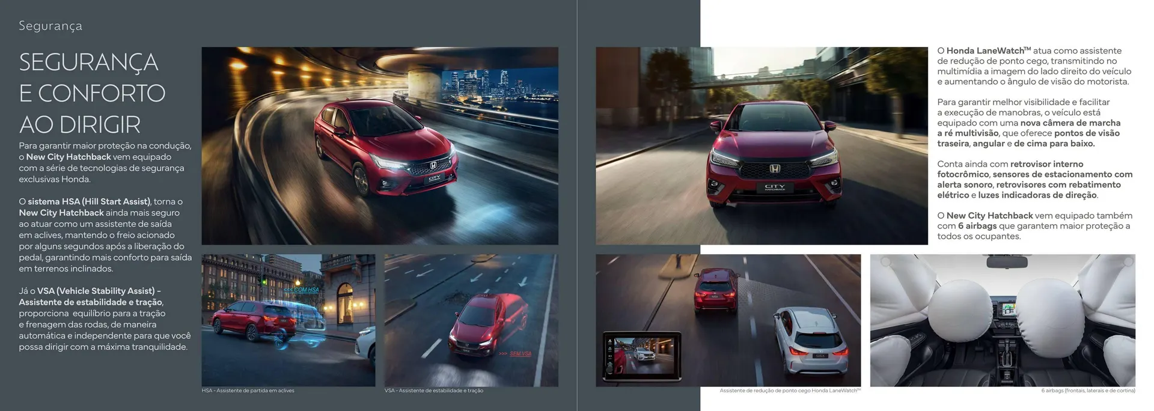Image resolution: width=1154 pixels, height=411 pixels.
Task: Click caption 'VSA - Assistente de estabilidade e tração'
Action: coord(434,391)
